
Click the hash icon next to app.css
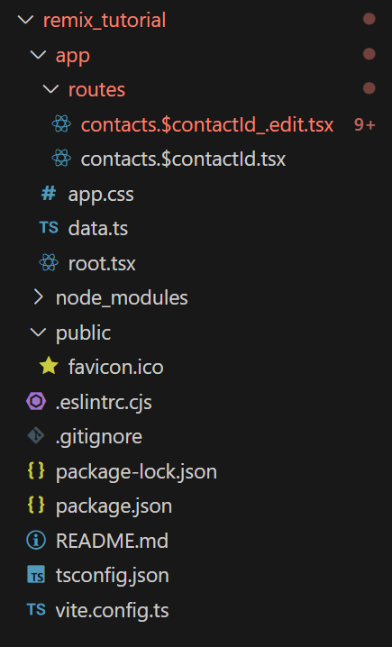click(49, 193)
